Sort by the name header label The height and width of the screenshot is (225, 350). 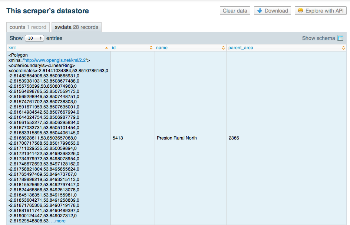(x=162, y=48)
